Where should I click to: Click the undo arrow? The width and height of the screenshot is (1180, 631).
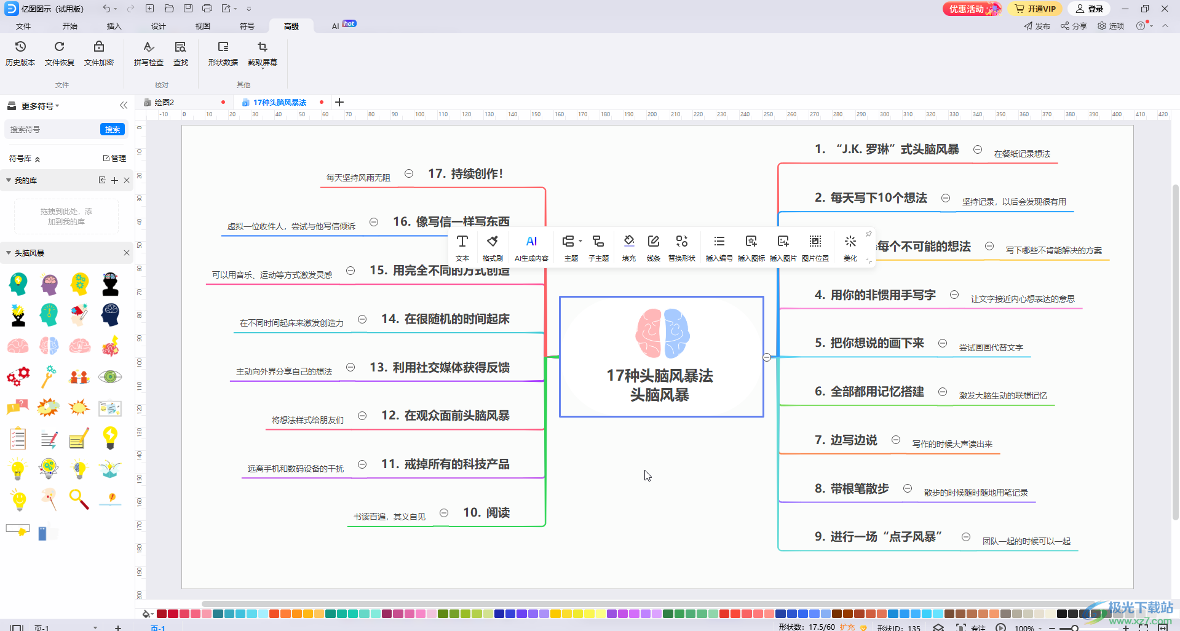click(x=106, y=9)
